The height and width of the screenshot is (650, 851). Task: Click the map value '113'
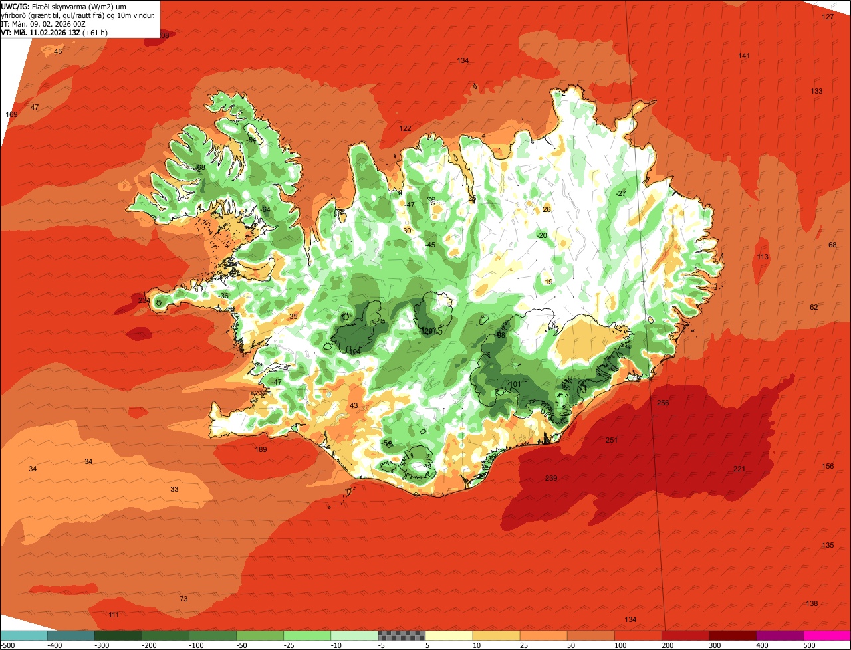763,257
